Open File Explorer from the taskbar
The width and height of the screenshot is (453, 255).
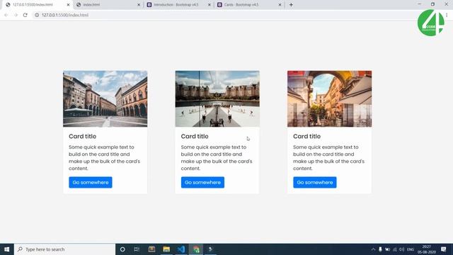point(166,249)
